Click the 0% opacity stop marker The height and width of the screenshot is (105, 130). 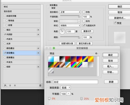(x=49, y=99)
